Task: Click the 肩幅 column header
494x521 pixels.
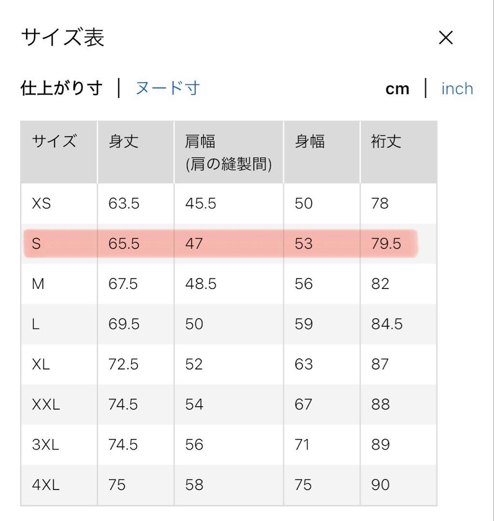Action: click(x=200, y=141)
